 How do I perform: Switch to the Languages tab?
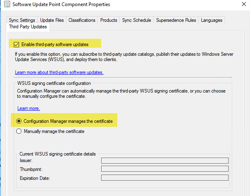click(x=212, y=20)
